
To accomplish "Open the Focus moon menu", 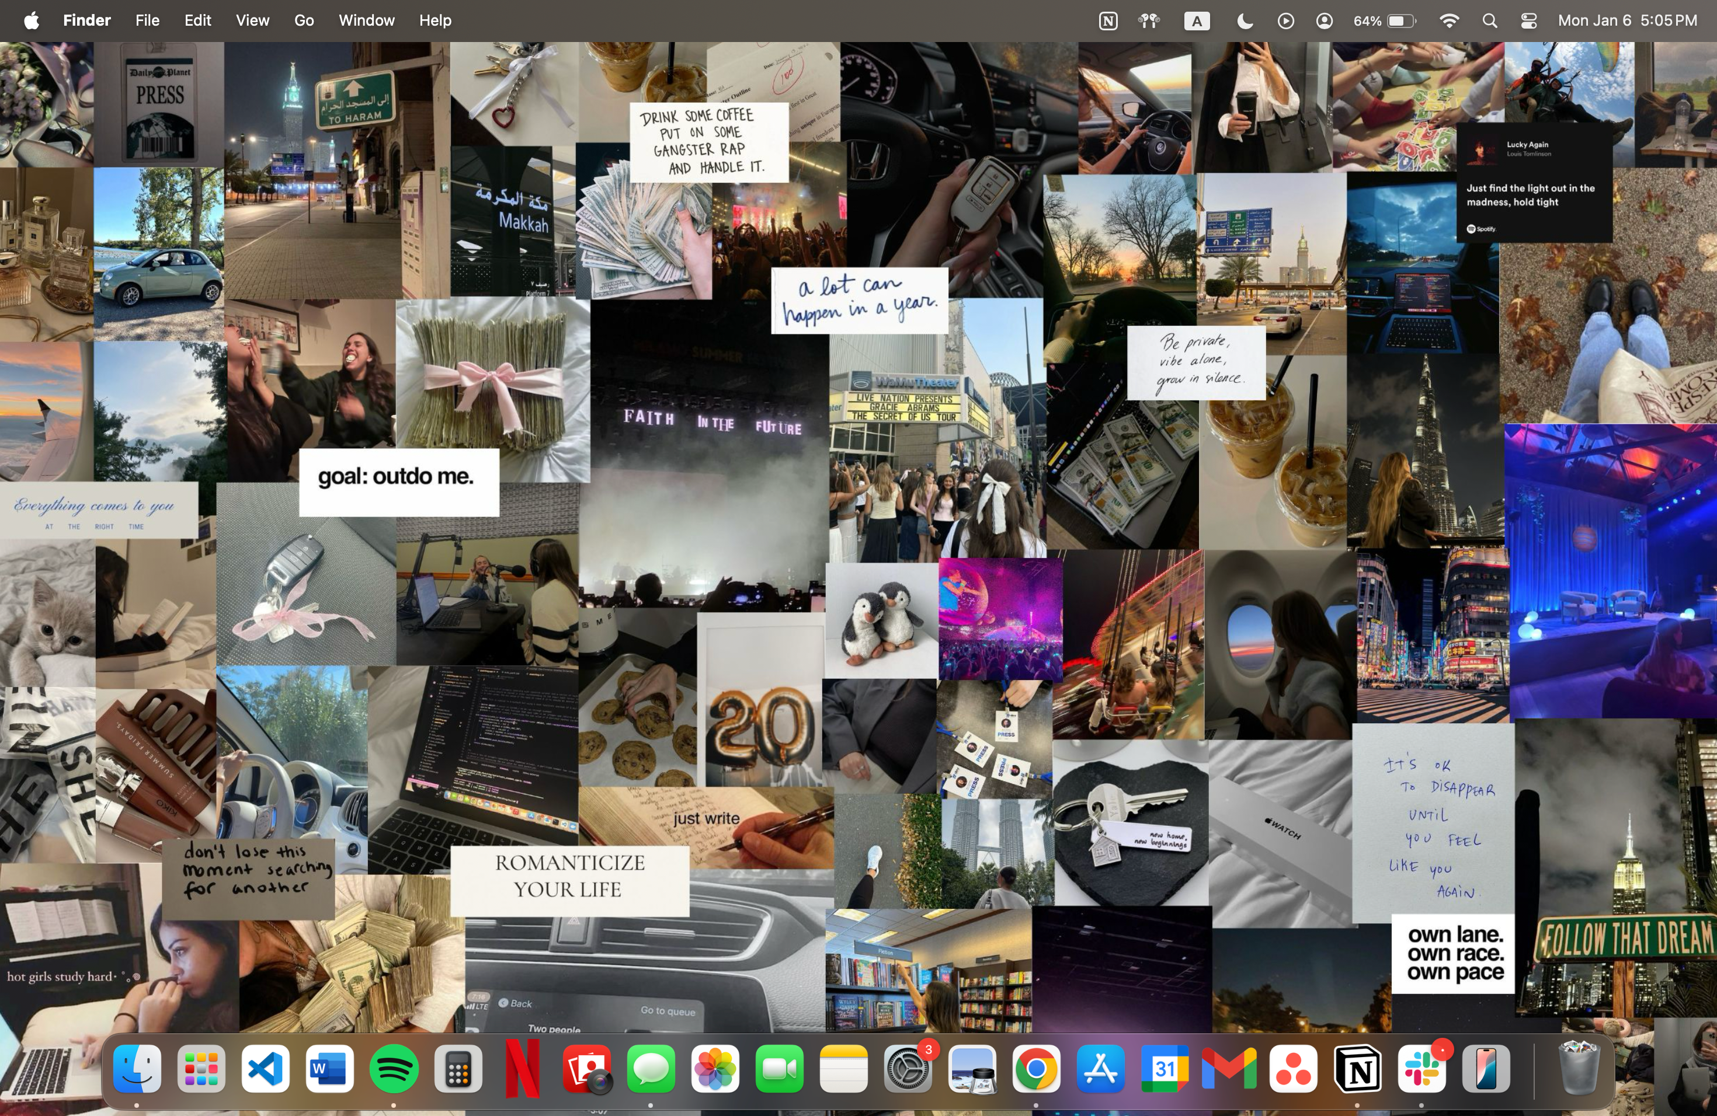I will 1245,21.
